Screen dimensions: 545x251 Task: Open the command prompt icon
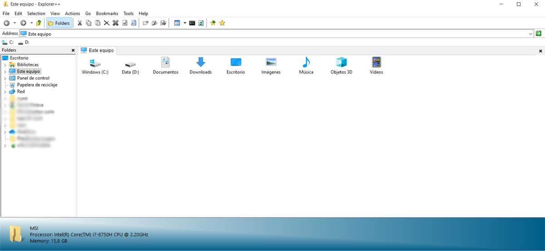point(193,23)
